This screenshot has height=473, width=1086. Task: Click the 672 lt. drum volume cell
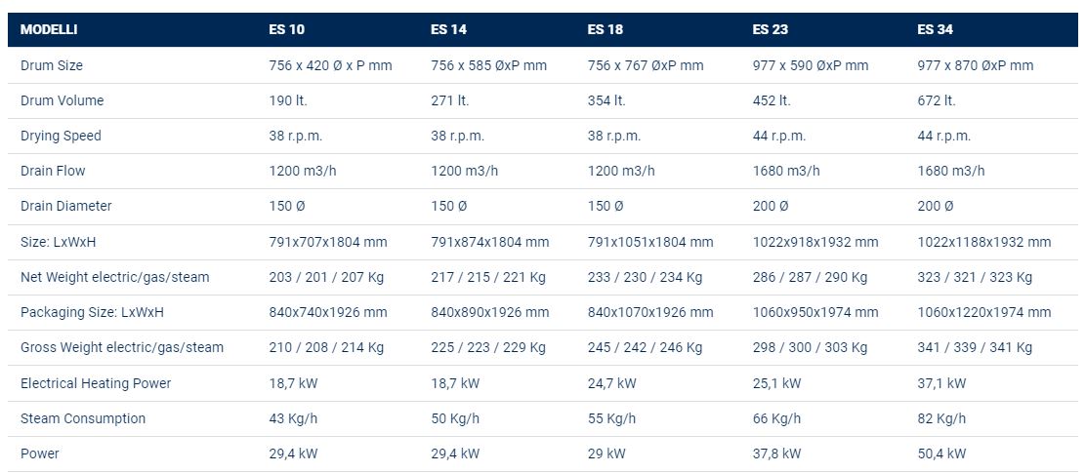937,100
